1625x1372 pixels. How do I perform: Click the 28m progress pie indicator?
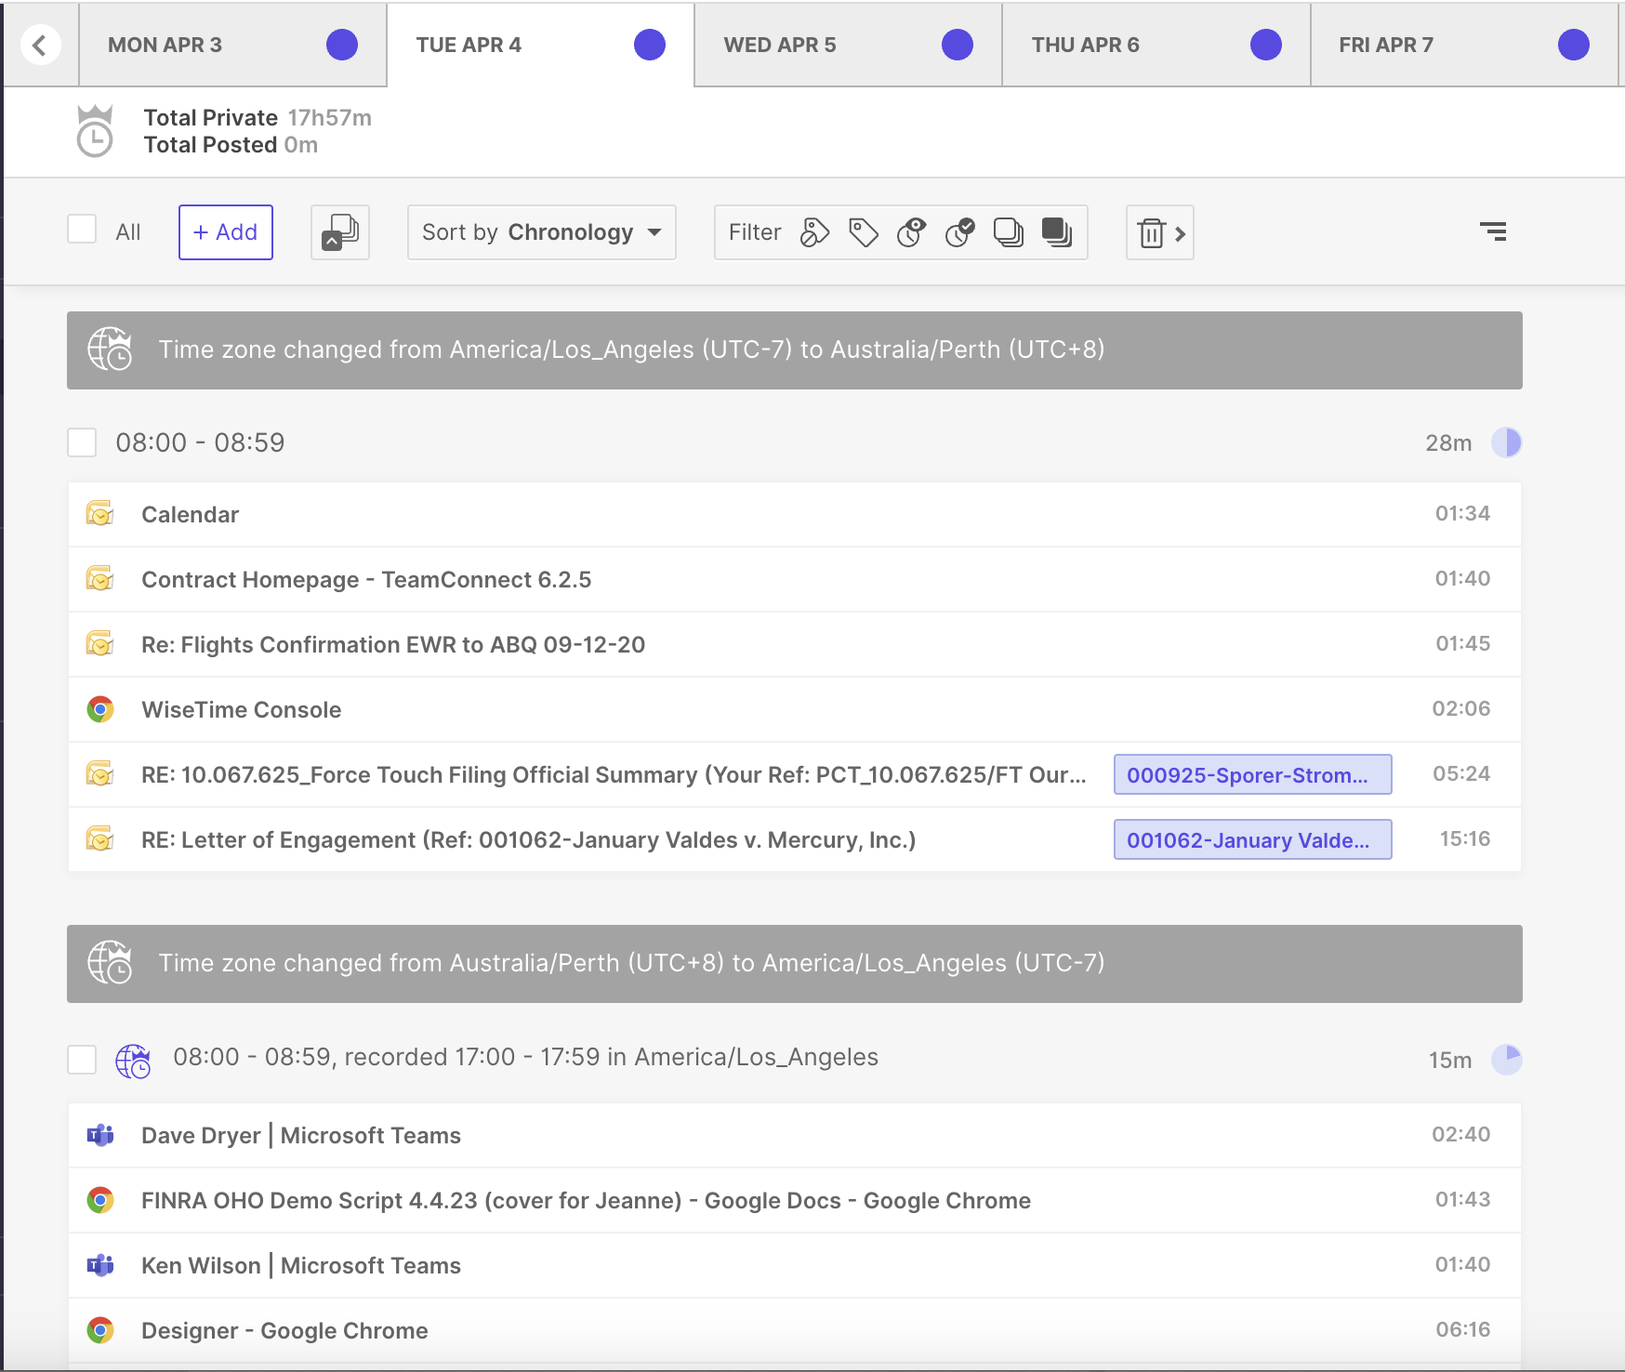pos(1506,442)
